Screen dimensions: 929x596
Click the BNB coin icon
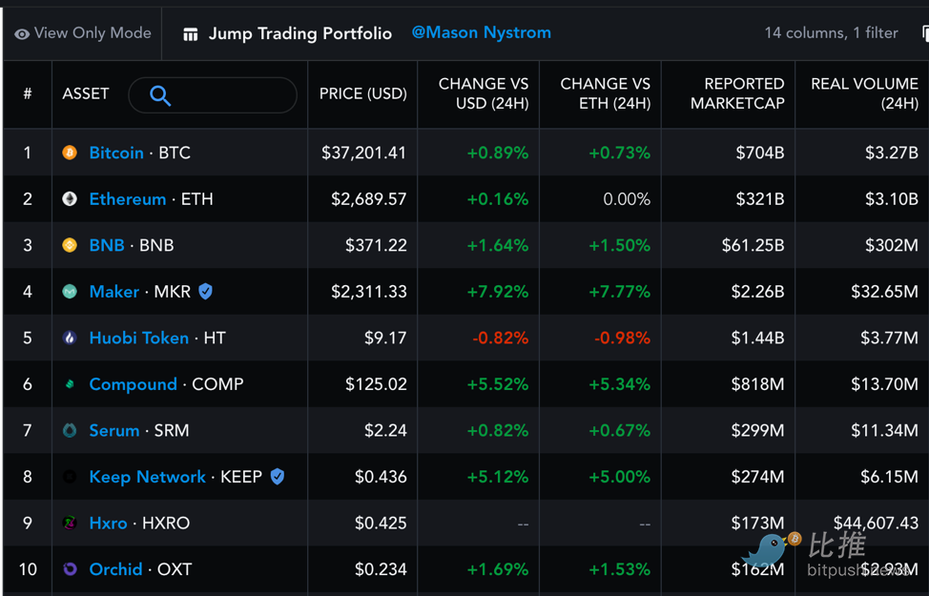coord(70,245)
